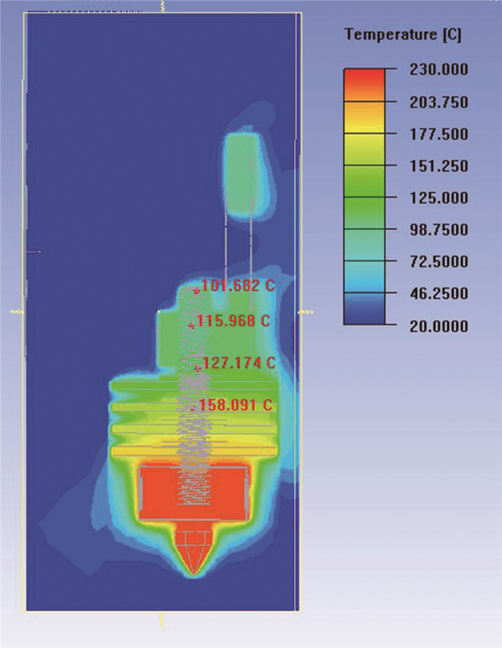The image size is (502, 648).
Task: Click the 151.250 legend value
Action: (x=439, y=166)
